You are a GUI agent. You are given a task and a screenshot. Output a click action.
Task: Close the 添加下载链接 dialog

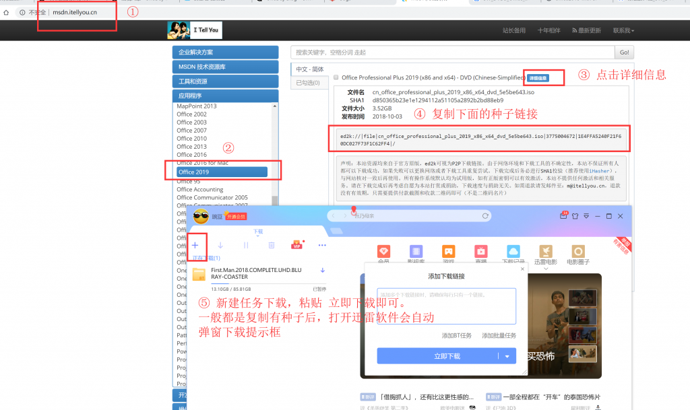point(522,269)
